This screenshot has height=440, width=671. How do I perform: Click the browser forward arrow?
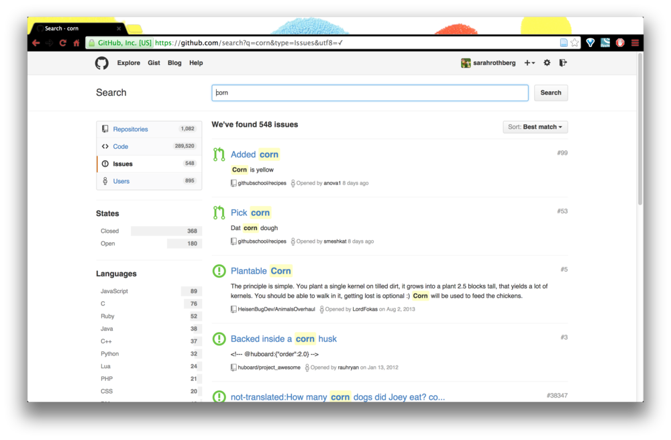(x=49, y=43)
